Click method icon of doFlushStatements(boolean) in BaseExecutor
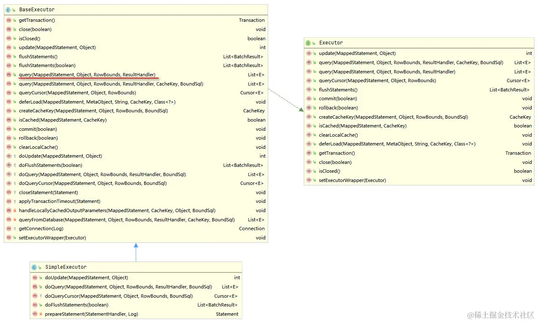Screen dimensions: 537x322 (x=9, y=165)
